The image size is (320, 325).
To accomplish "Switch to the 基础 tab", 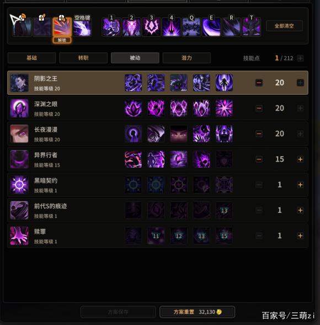I will [x=31, y=58].
